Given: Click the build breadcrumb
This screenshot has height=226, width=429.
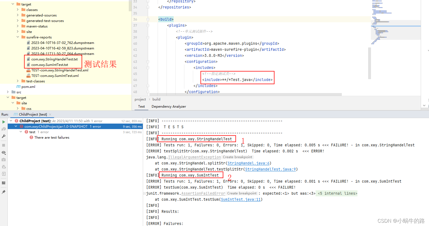Looking at the screenshot, I should pyautogui.click(x=156, y=99).
